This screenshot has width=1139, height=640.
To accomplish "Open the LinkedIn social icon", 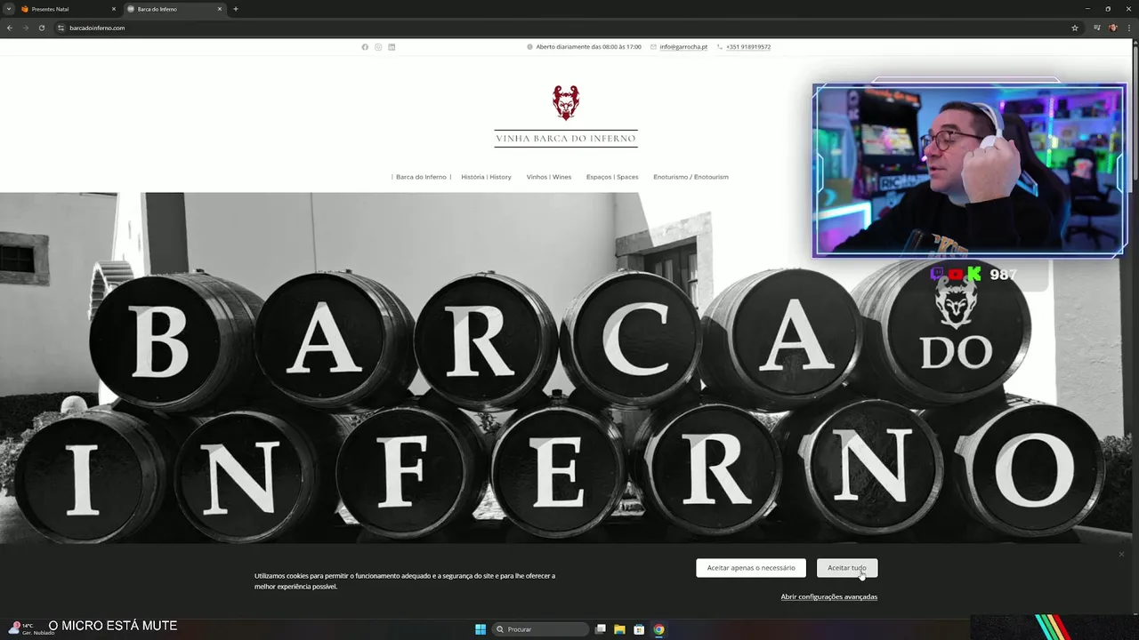I will click(392, 47).
